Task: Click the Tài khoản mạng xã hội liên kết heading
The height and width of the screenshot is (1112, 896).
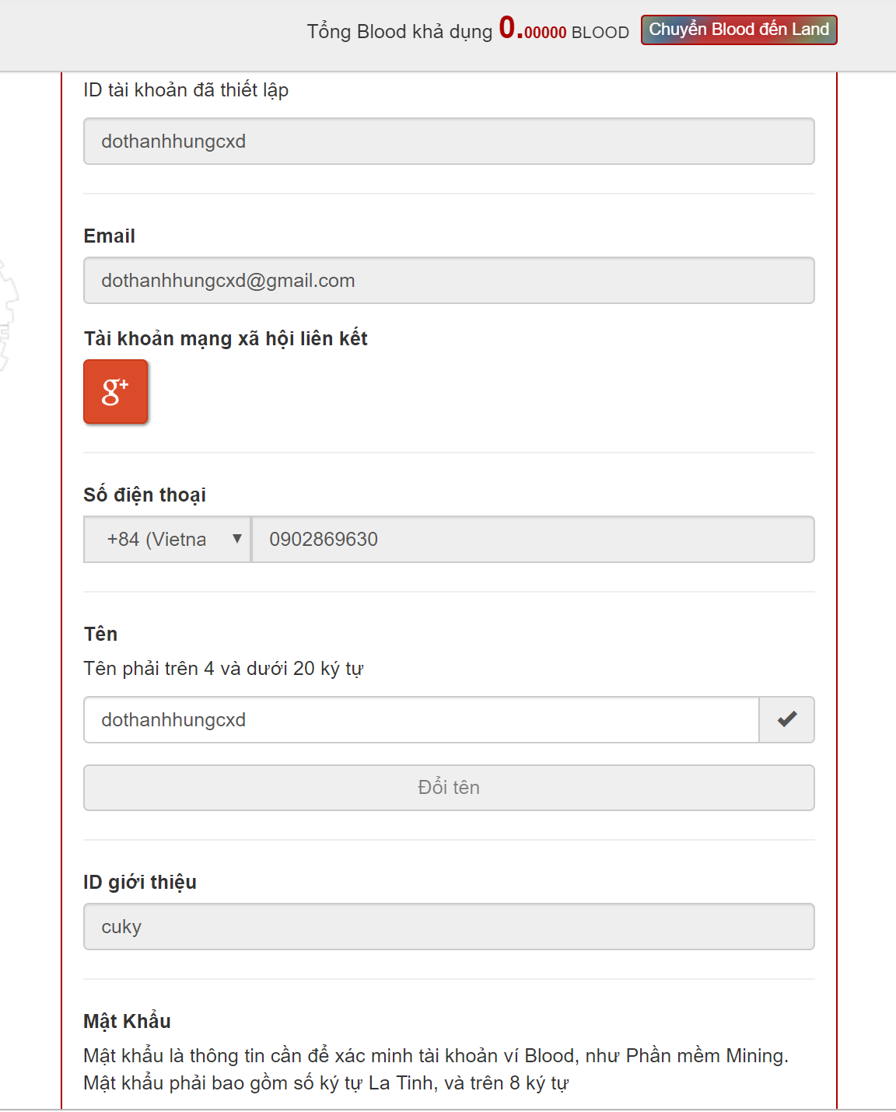Action: coord(226,339)
